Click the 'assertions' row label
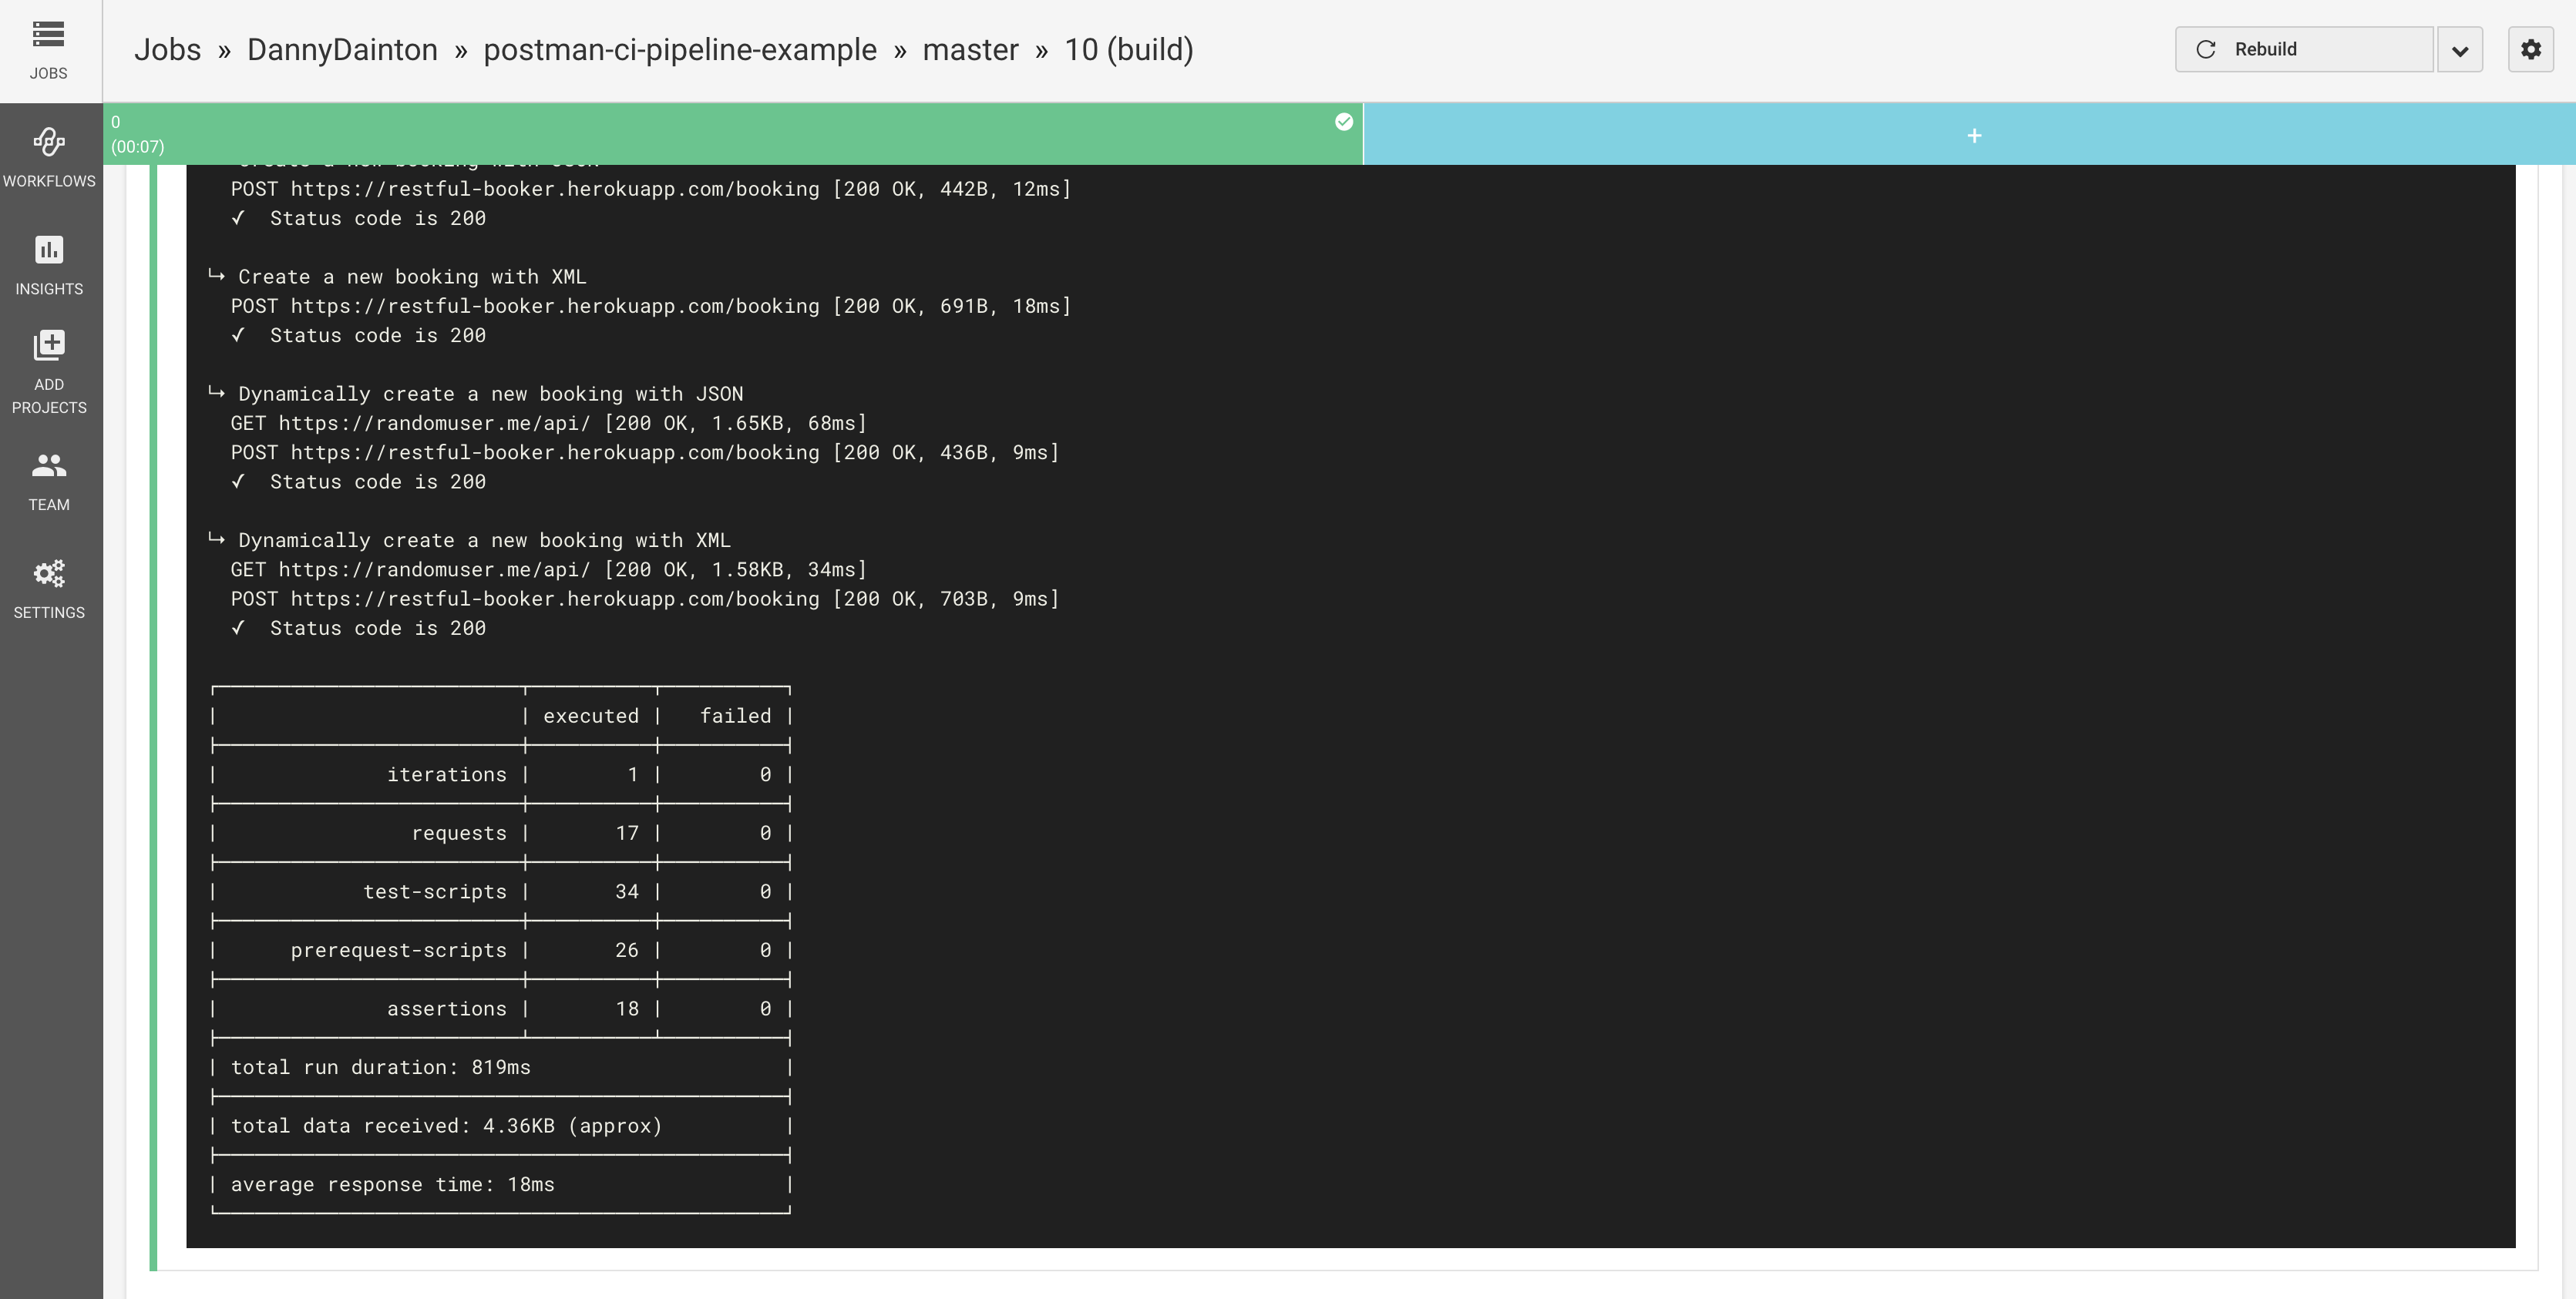Screen dimensions: 2576x1299 click(x=447, y=1009)
